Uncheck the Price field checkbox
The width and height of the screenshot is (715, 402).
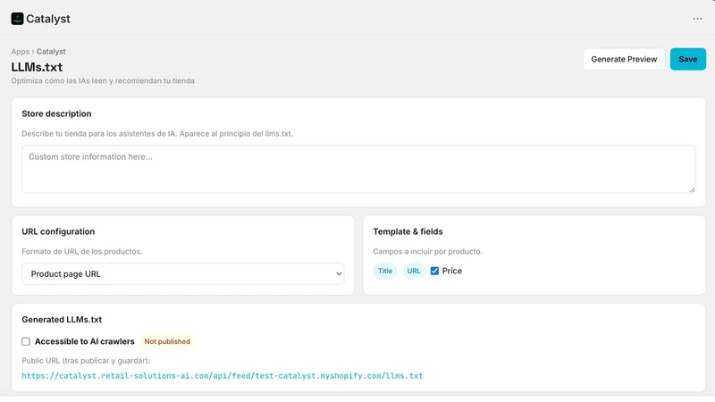(x=434, y=271)
